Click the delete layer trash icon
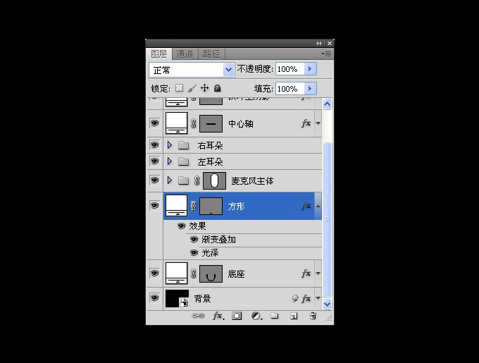The width and height of the screenshot is (479, 363). pos(313,316)
